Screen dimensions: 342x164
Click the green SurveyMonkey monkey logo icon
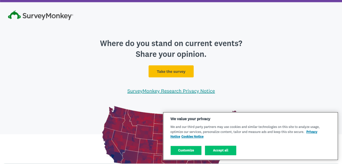[x=14, y=15]
